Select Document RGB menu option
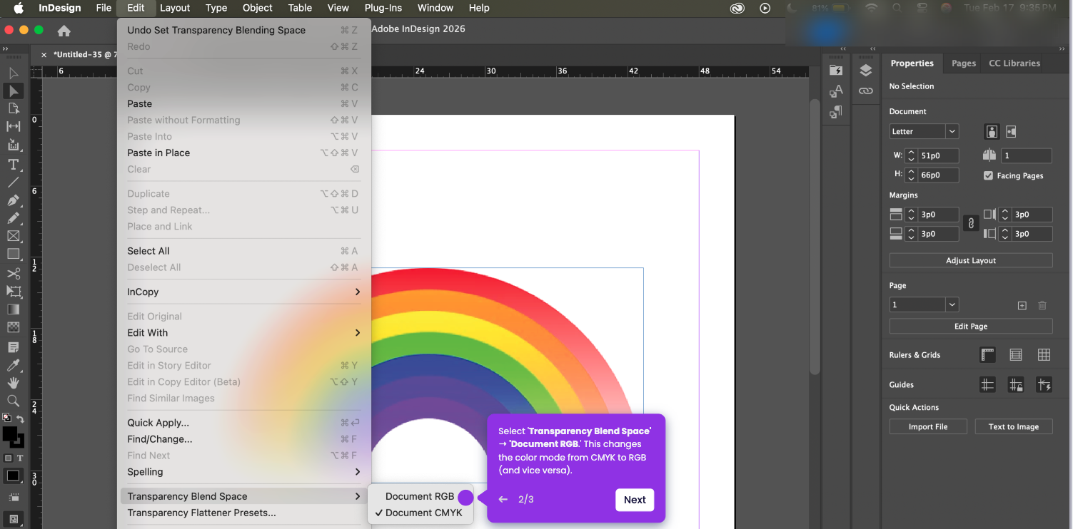The width and height of the screenshot is (1073, 529). [420, 496]
